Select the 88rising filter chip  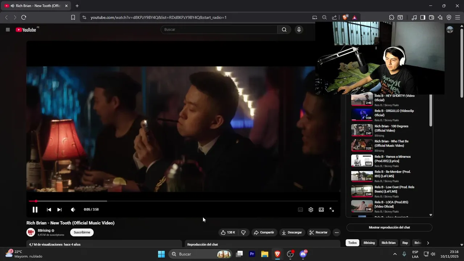point(369,243)
